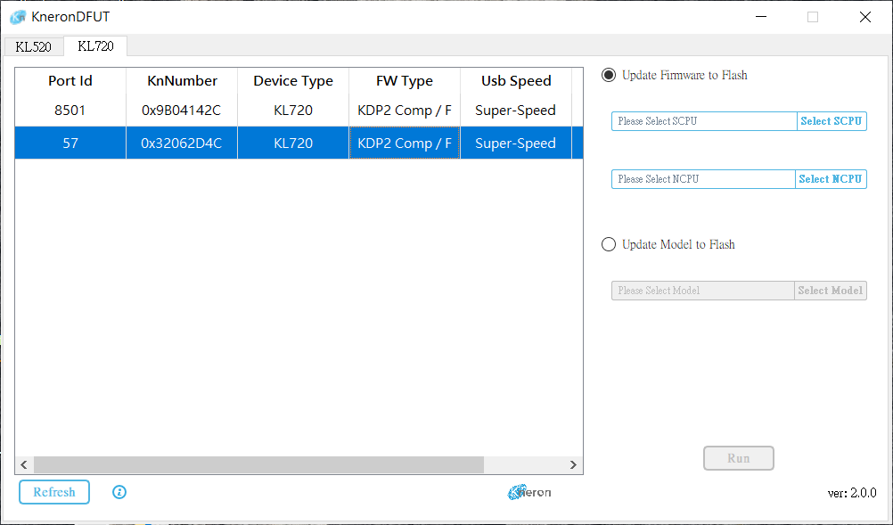Click the Select Model button
This screenshot has width=893, height=525.
(831, 291)
